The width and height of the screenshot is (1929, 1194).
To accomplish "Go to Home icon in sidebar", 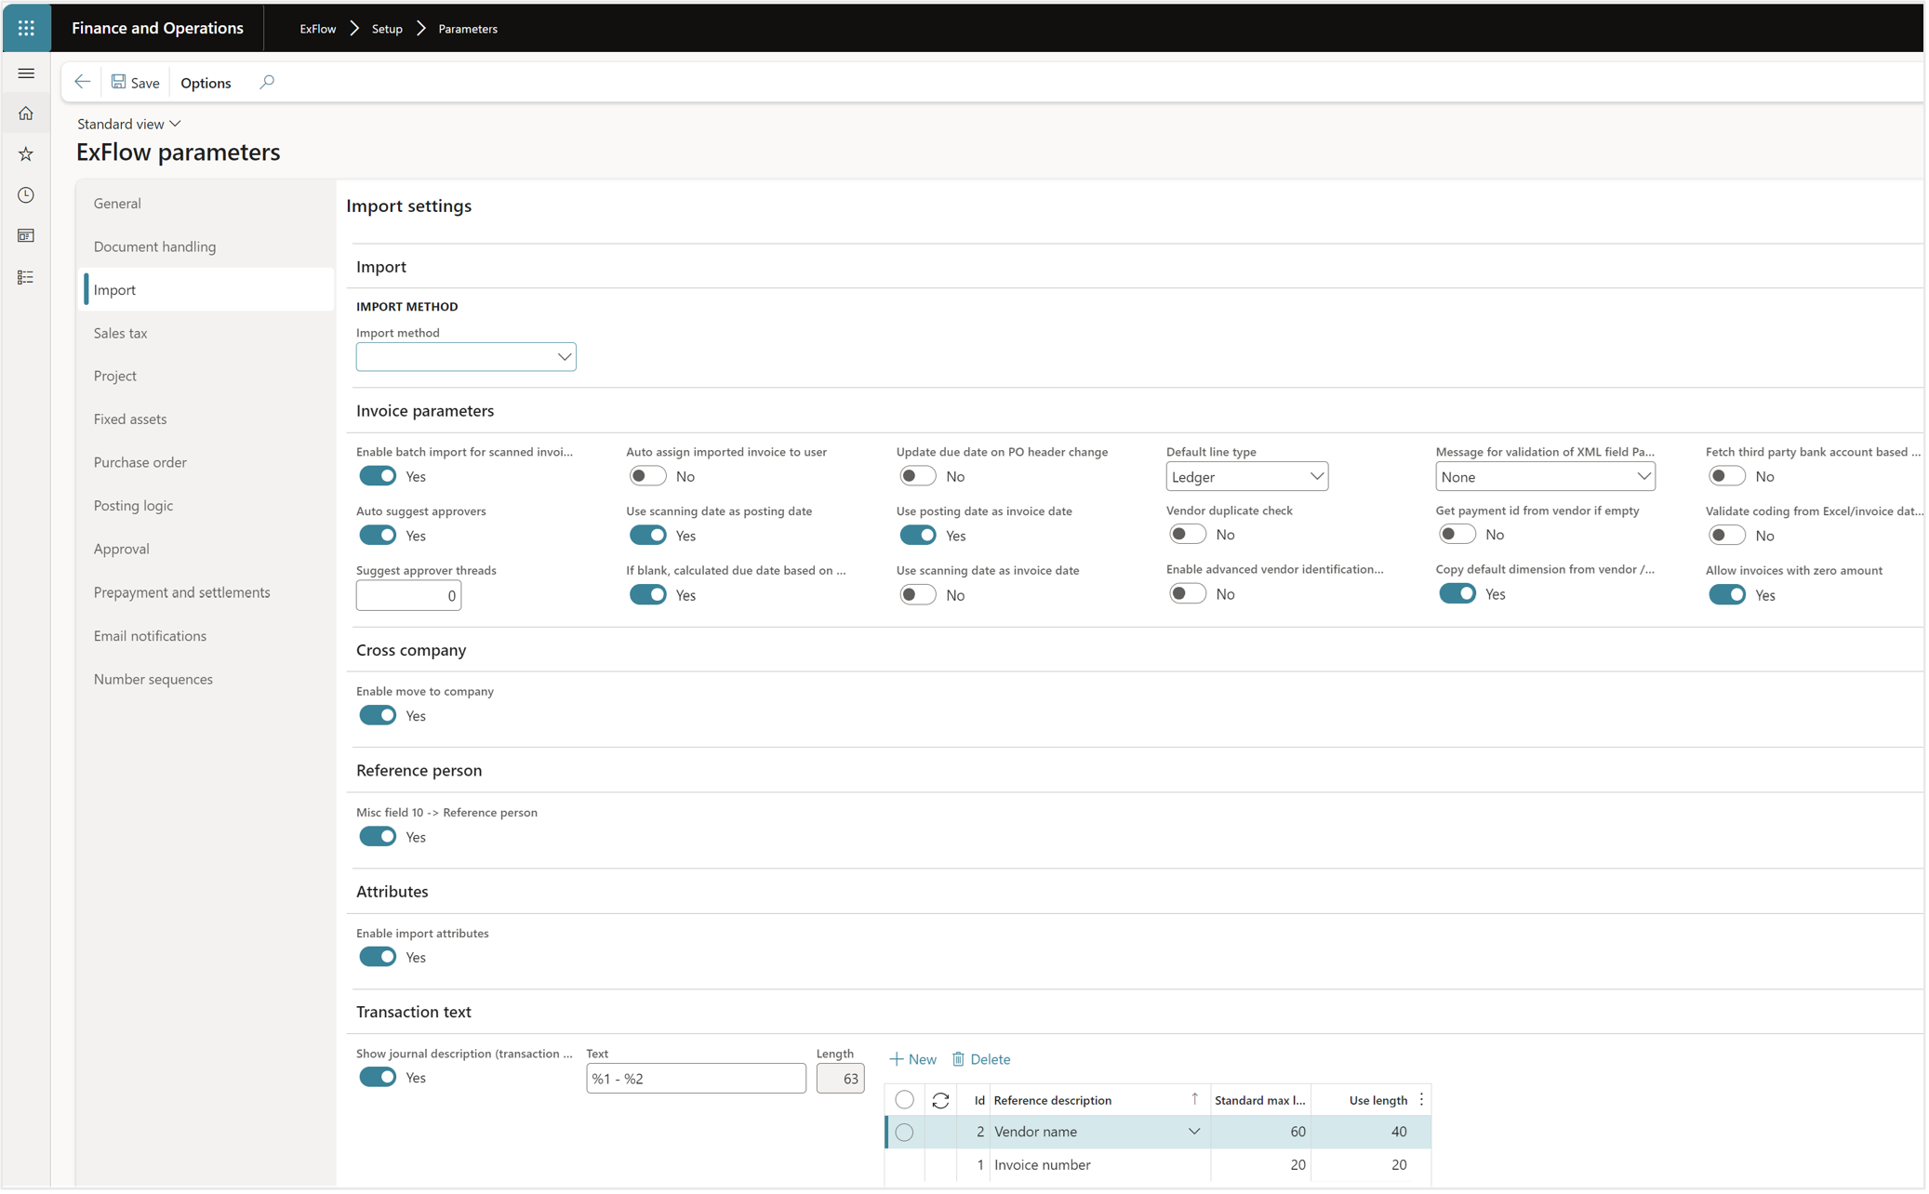I will point(26,113).
